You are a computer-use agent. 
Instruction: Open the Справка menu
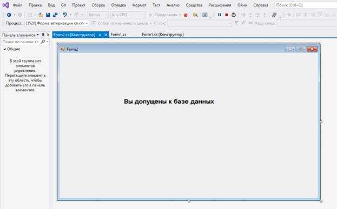click(261, 5)
